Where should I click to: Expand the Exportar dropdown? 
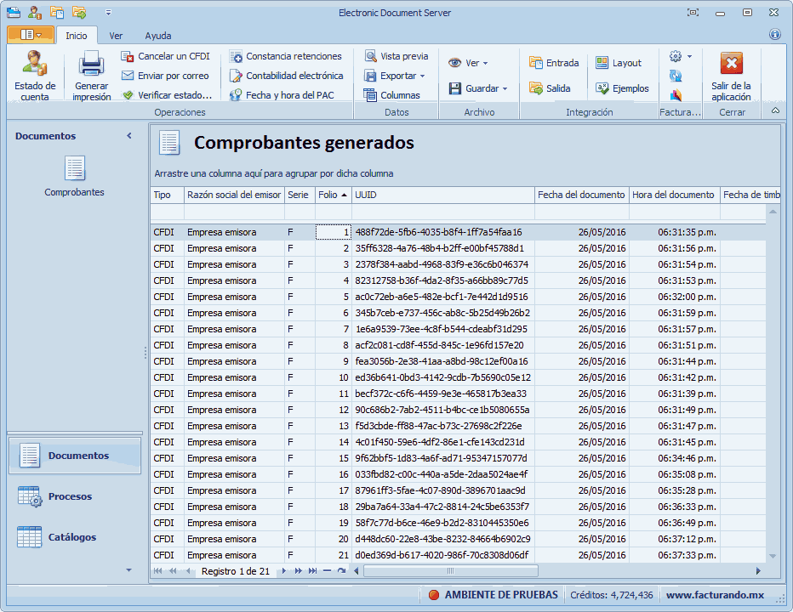396,76
